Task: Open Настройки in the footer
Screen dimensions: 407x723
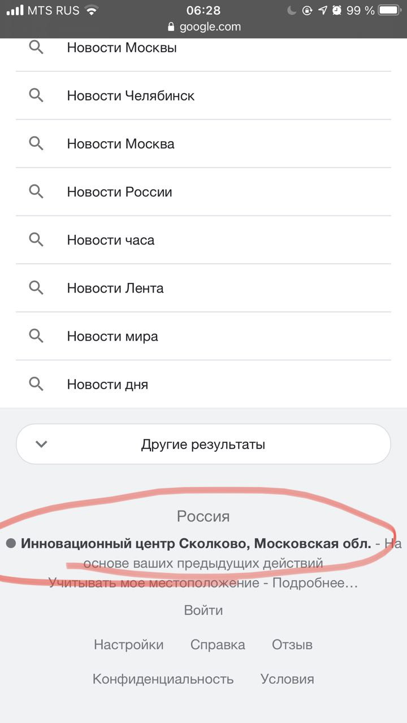Action: 129,644
